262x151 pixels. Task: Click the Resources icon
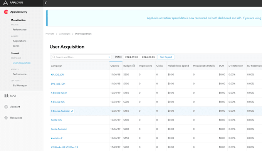(x=6, y=118)
